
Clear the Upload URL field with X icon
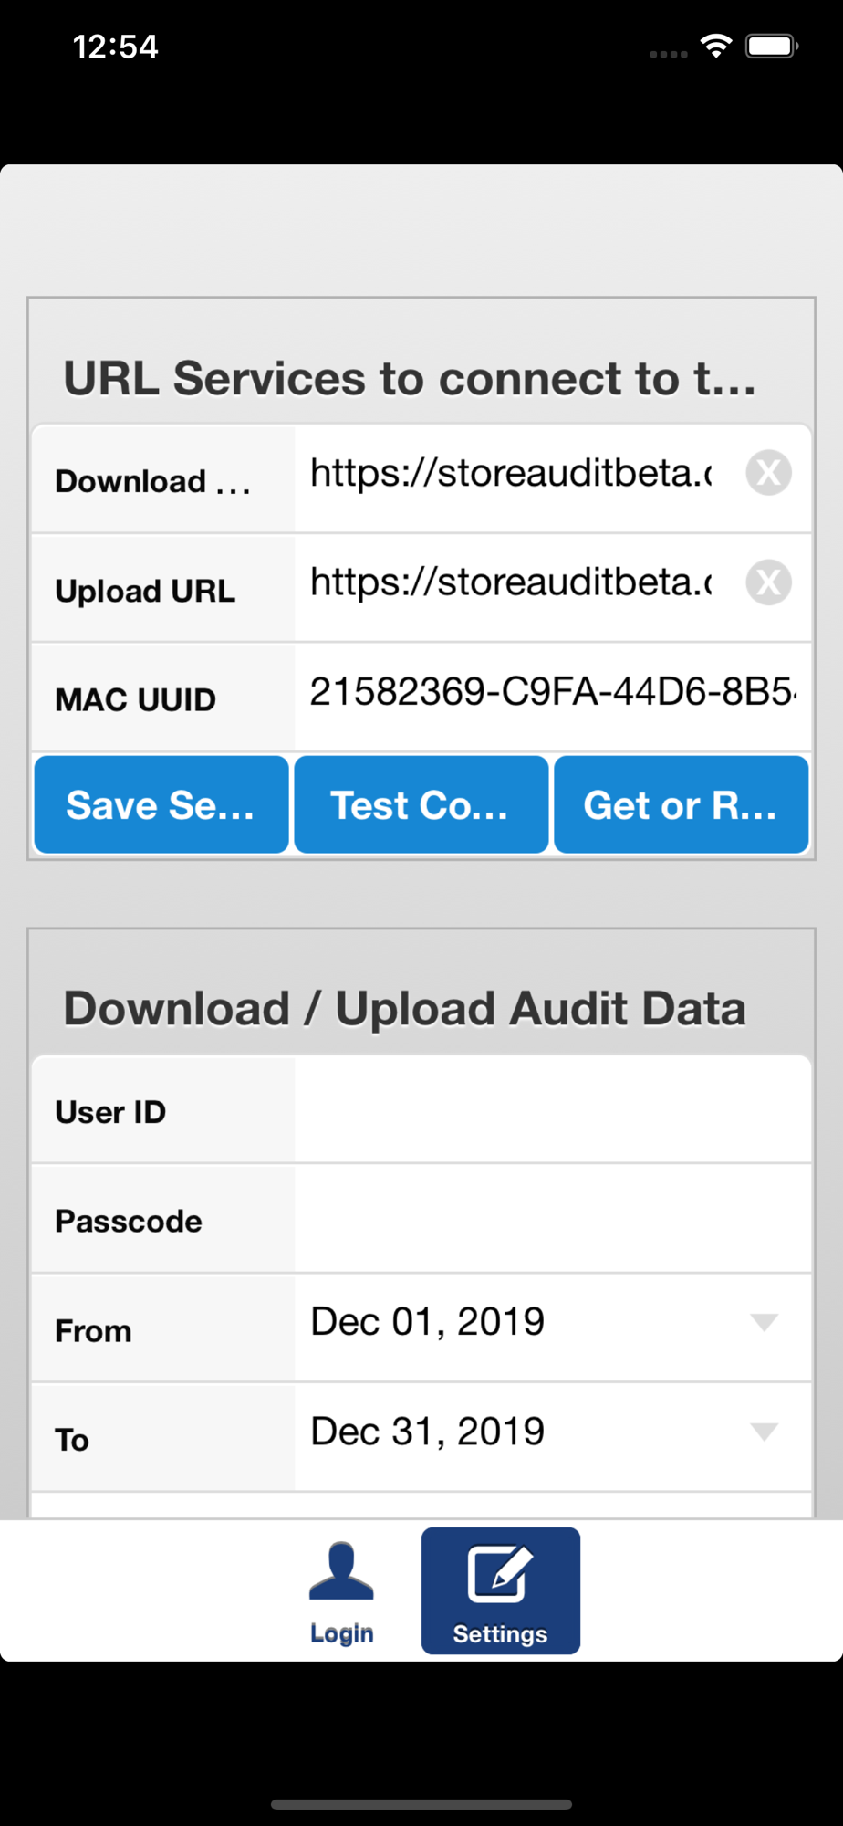coord(768,582)
